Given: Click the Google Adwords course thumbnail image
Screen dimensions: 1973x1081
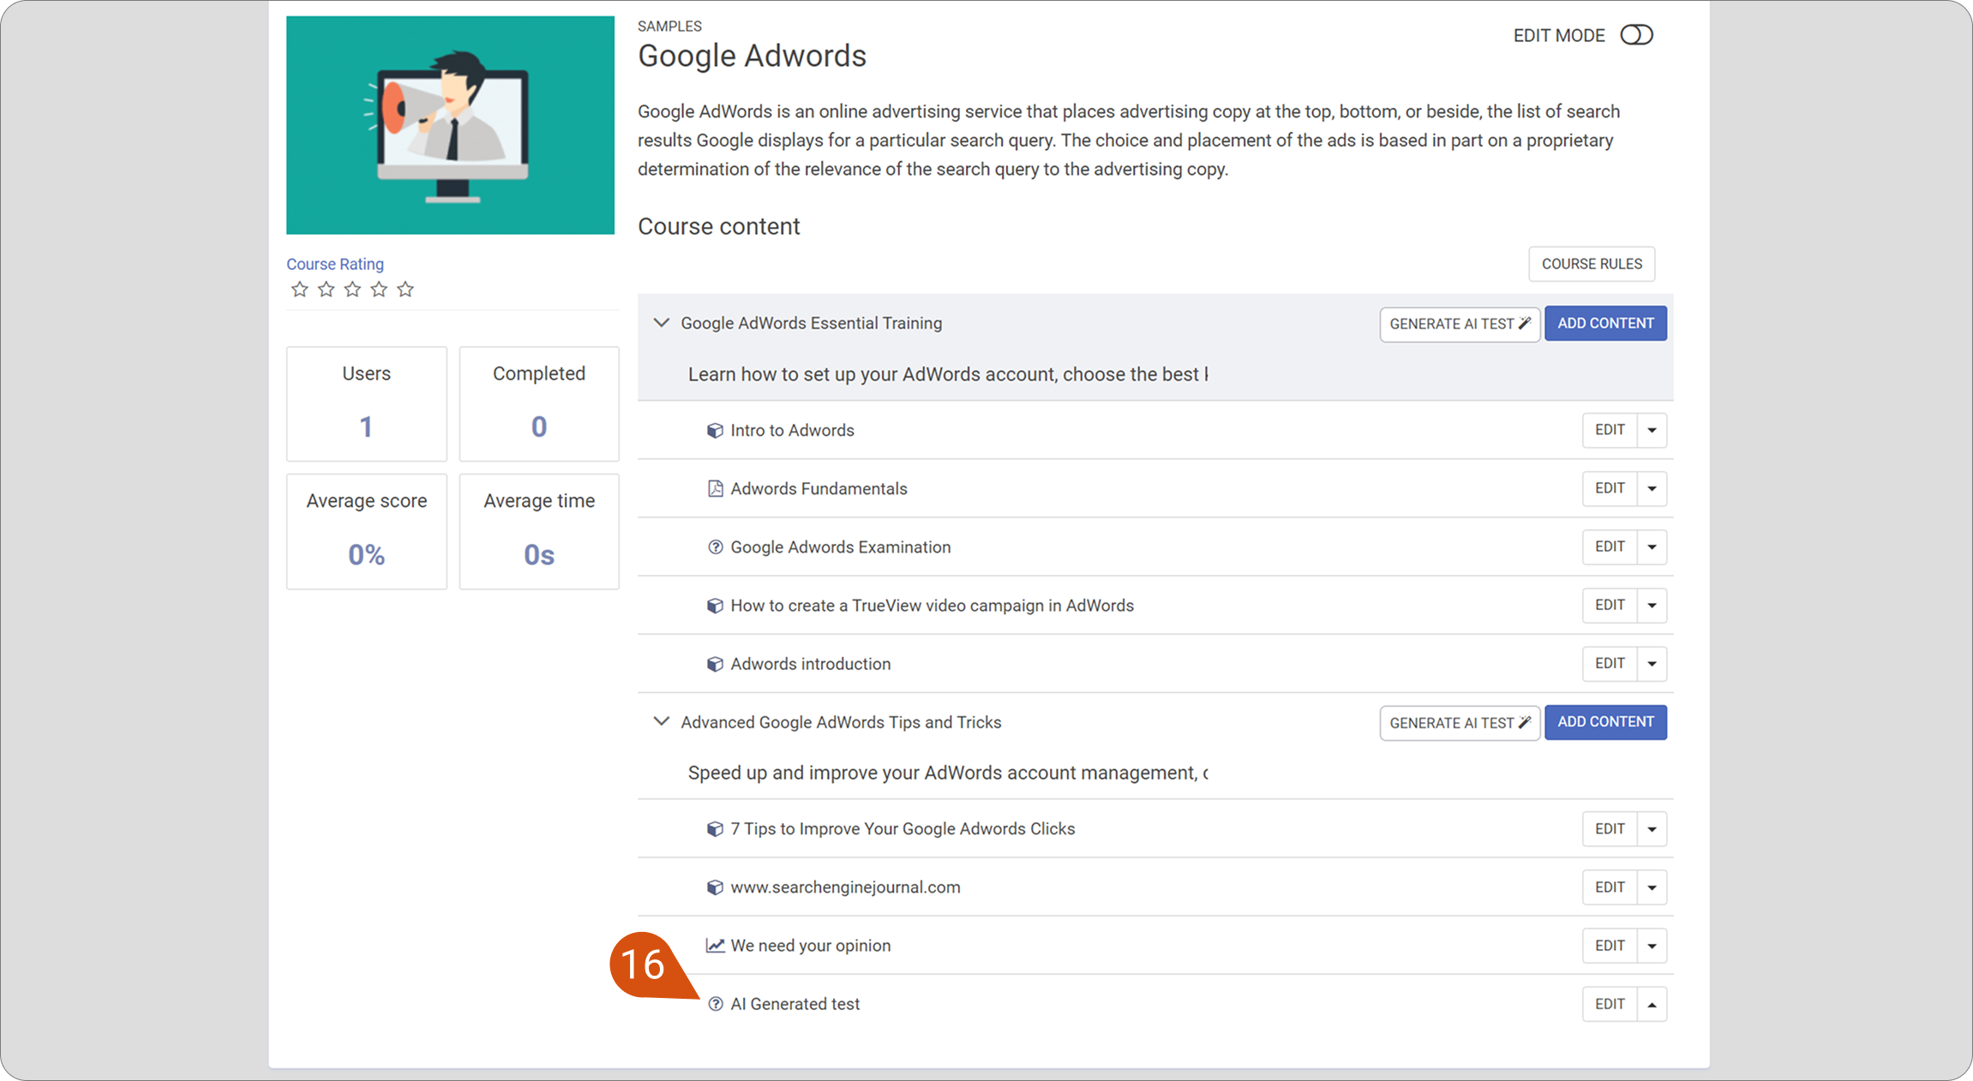Looking at the screenshot, I should (x=450, y=125).
